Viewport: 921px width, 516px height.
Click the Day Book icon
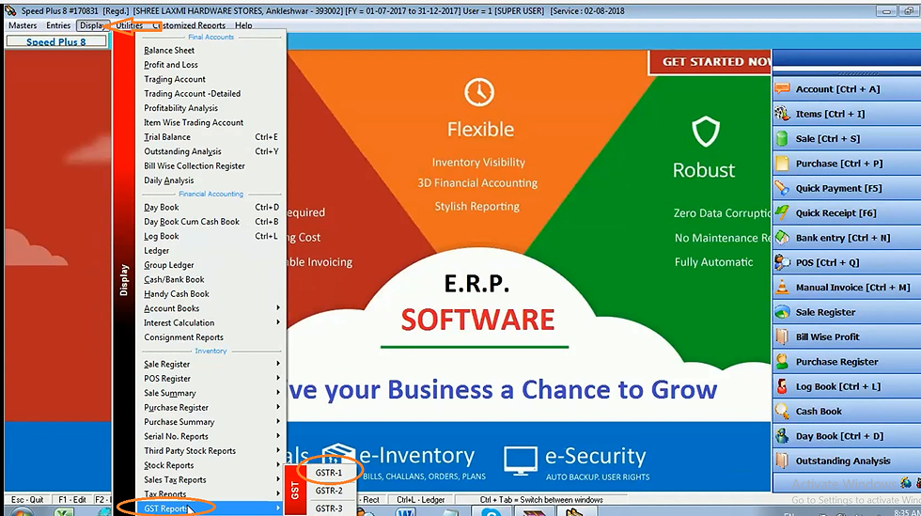click(x=782, y=436)
